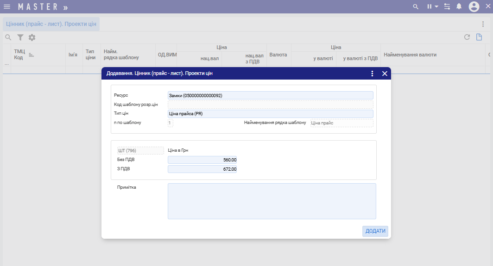This screenshot has height=266, width=493.
Task: Expand the pause dropdown arrow in header
Action: pos(436,6)
